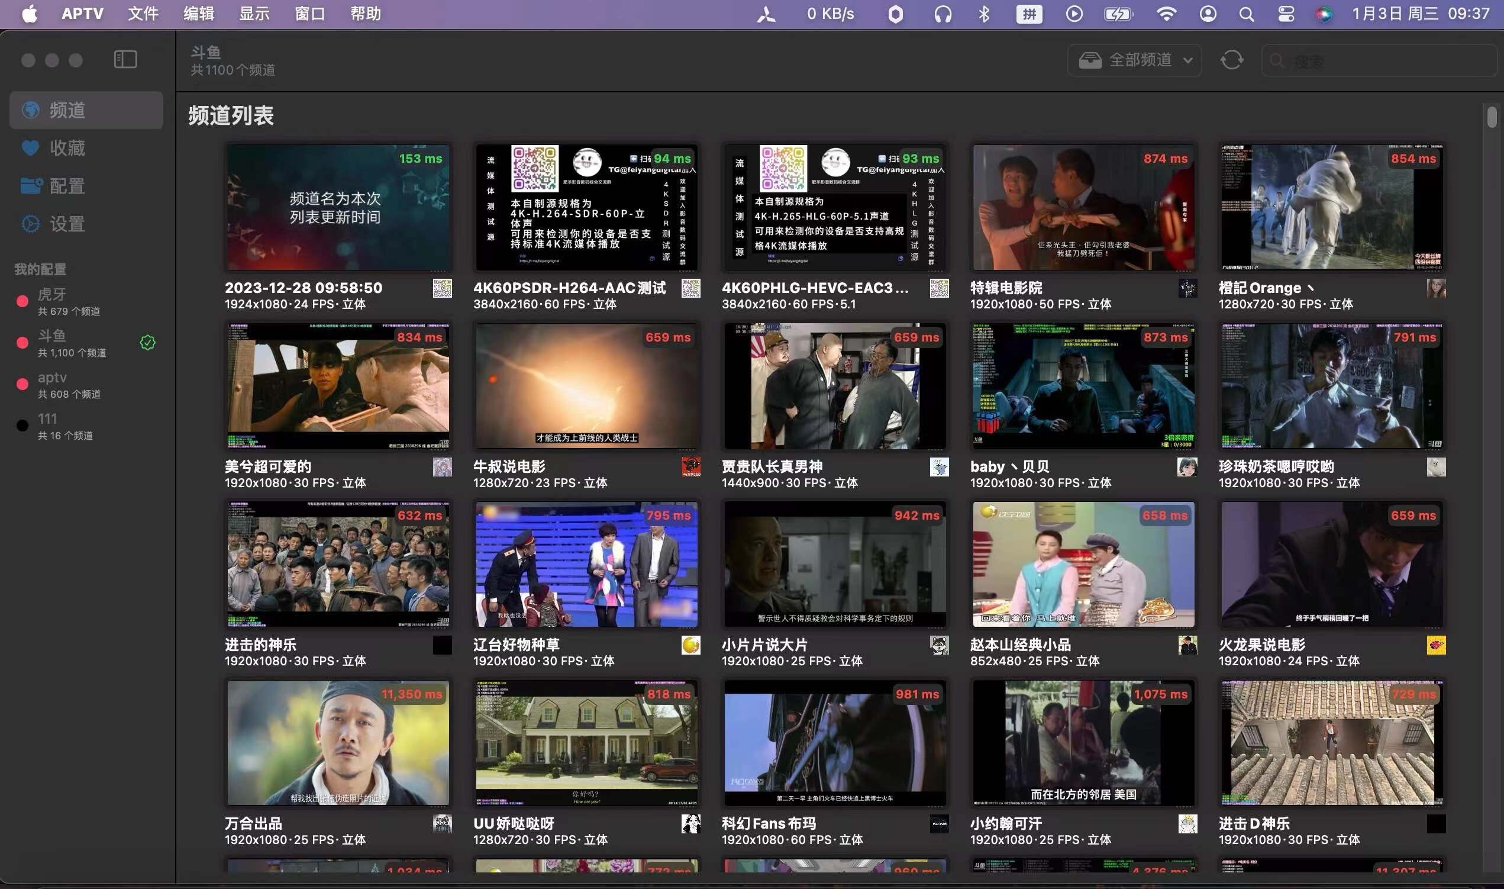Play the 牛叔说电影 channel thumbnail
This screenshot has height=889, width=1504.
[587, 386]
